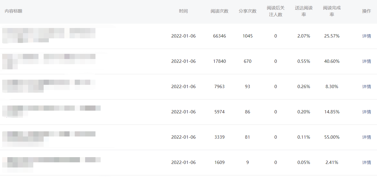Screen dimensions: 377x177
Task: Click the 操作 column header
Action: pyautogui.click(x=366, y=11)
